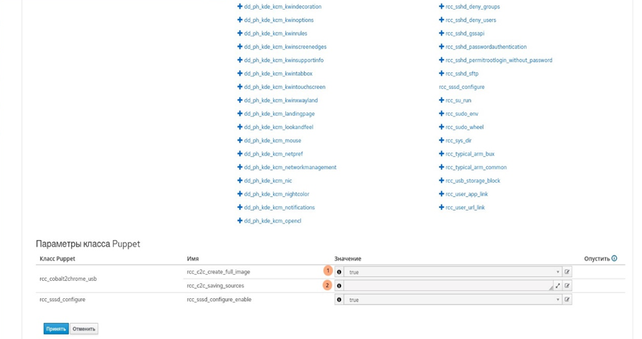Click the info icon next to Опустить header

coord(614,259)
